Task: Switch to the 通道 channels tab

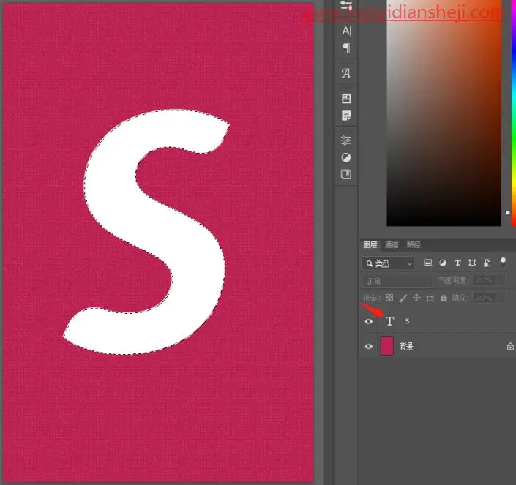Action: [392, 244]
